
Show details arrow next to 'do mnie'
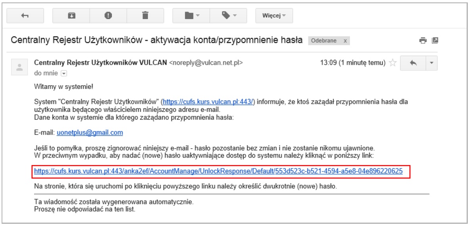pos(63,73)
